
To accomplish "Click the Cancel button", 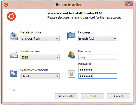I will pyautogui.click(x=119, y=96).
